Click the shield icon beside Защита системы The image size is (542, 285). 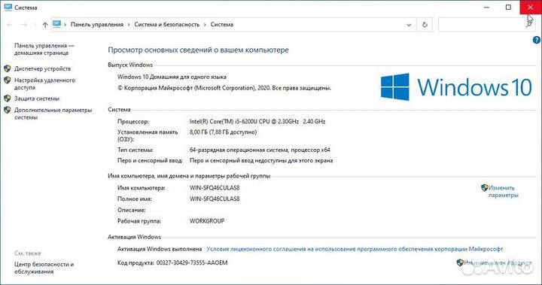point(8,99)
